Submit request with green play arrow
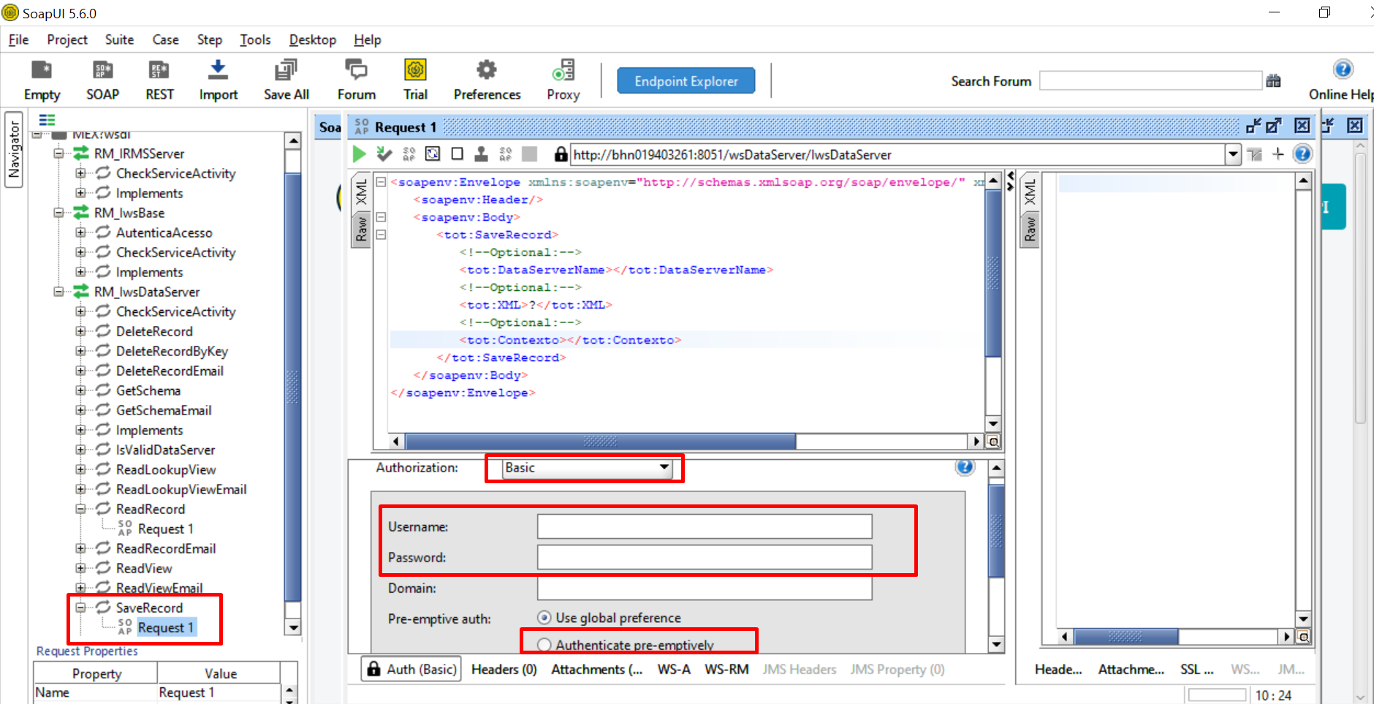Screen dimensions: 1374x704 pyautogui.click(x=359, y=154)
